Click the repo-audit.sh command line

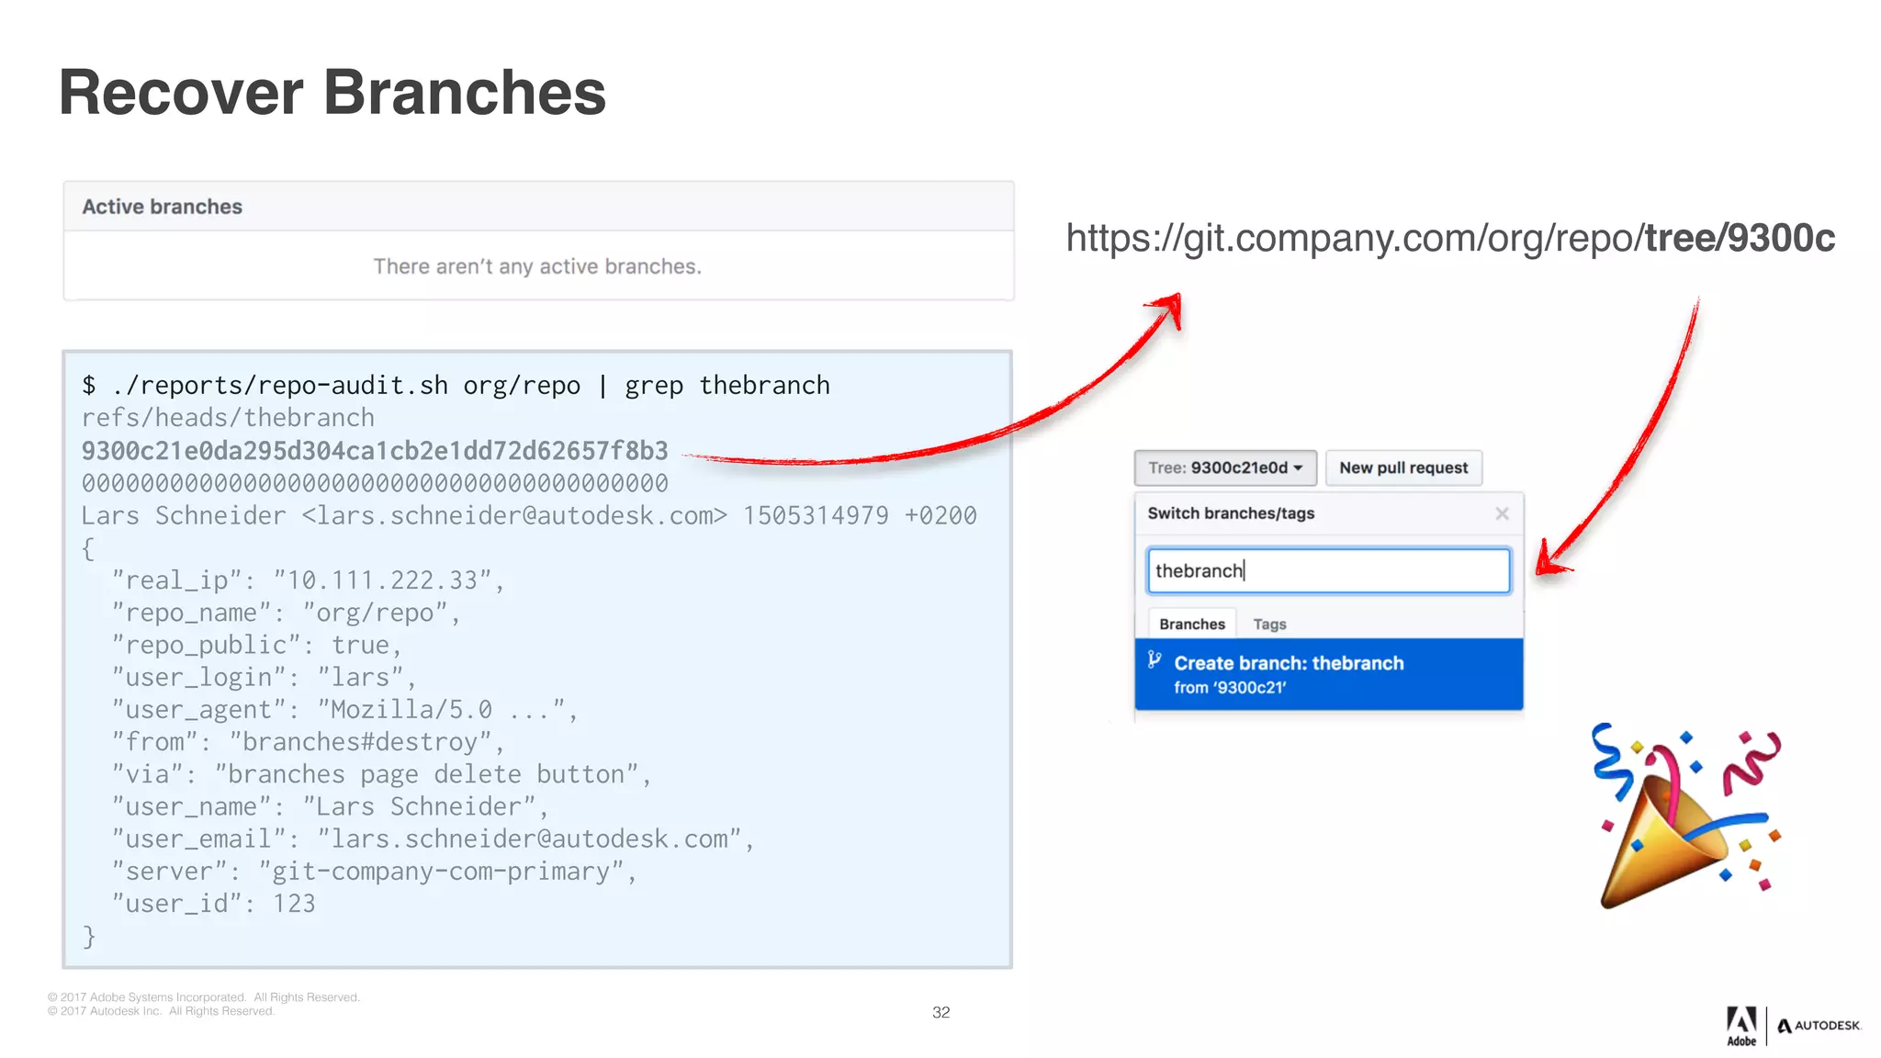[x=456, y=385]
